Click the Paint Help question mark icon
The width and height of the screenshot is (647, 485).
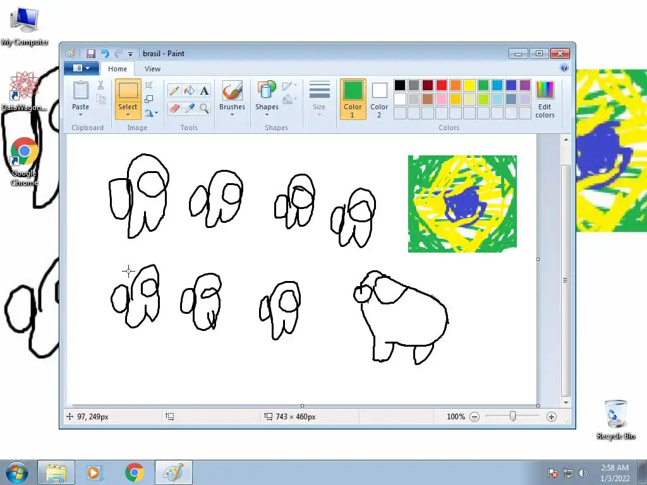coord(564,68)
